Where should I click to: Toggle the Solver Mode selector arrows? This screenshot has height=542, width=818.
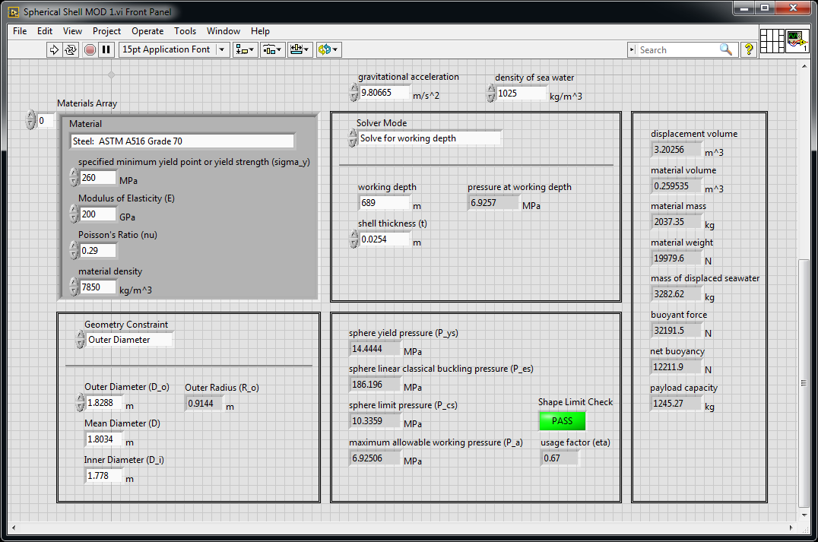click(x=353, y=138)
